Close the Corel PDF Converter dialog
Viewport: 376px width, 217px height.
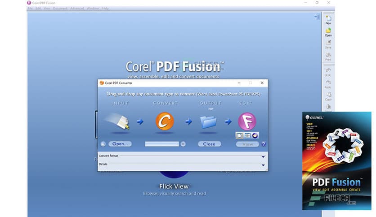click(262, 83)
